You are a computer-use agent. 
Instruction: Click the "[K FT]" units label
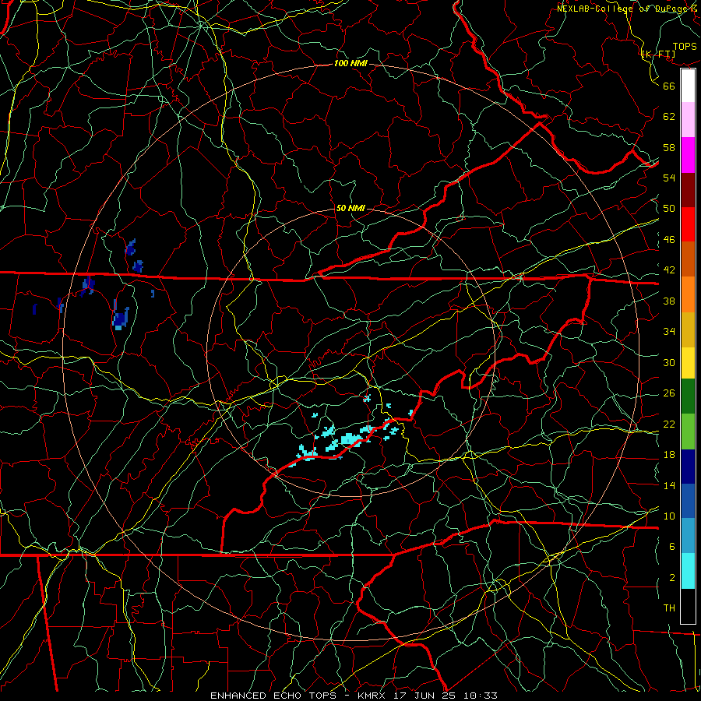pos(658,55)
